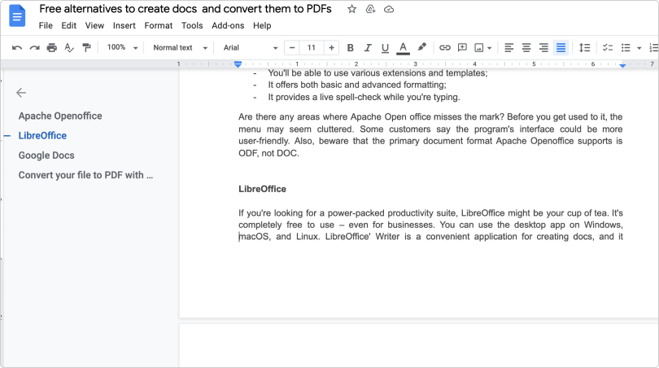Open the Insert menu

click(124, 26)
